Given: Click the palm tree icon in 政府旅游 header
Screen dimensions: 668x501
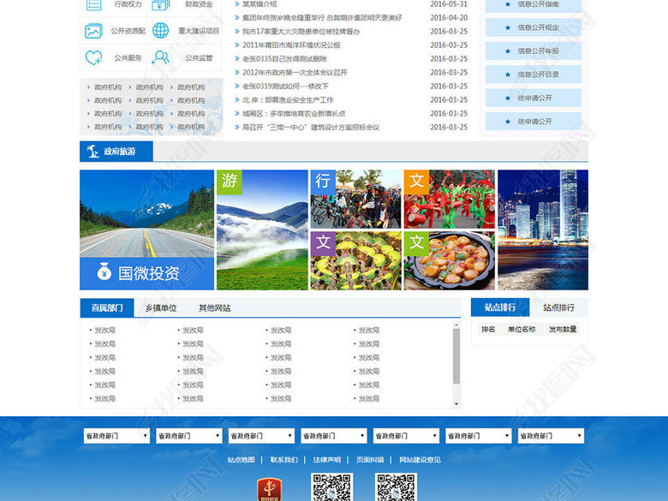Looking at the screenshot, I should 92,152.
